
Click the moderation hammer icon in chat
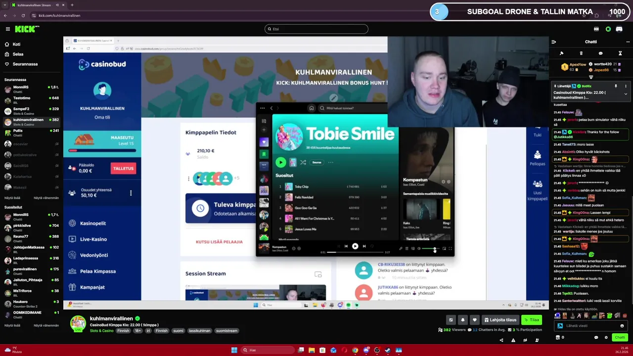(x=561, y=53)
